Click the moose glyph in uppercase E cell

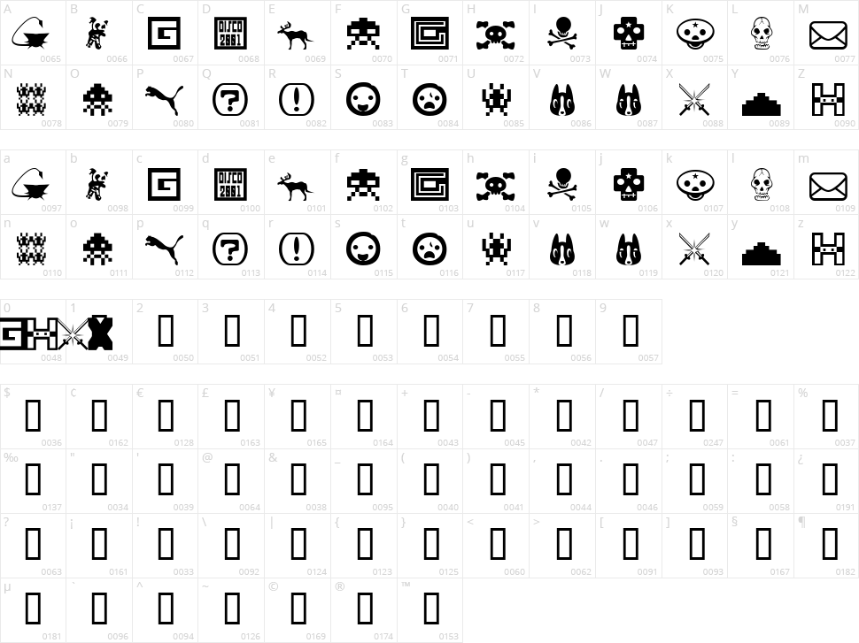(x=294, y=36)
